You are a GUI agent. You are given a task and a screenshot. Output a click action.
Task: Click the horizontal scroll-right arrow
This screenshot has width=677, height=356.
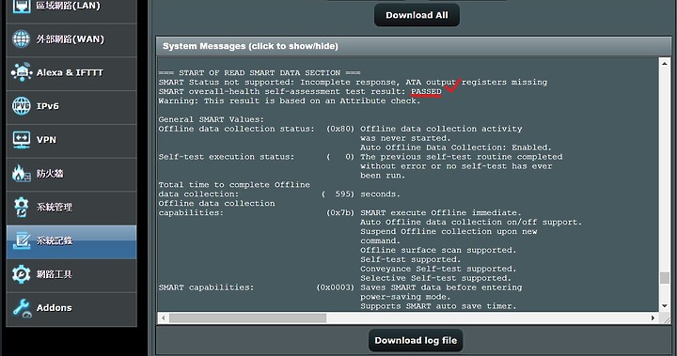tap(653, 318)
